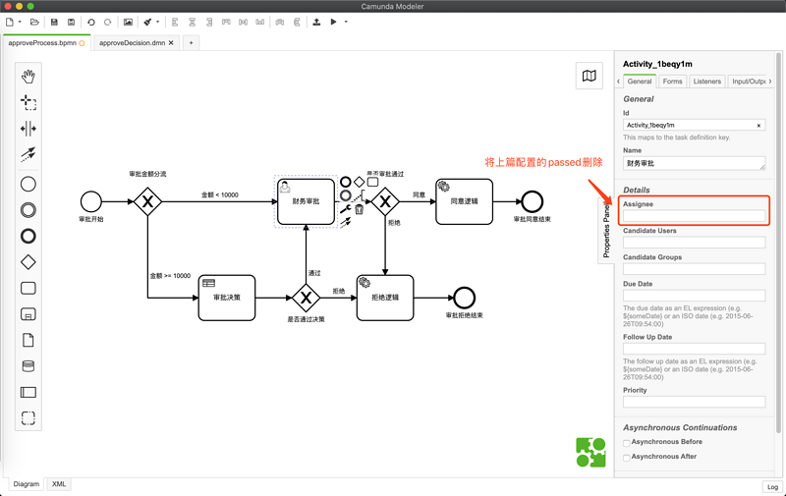Viewport: 786px width, 496px height.
Task: Toggle the Properties Panel side handle
Action: (x=606, y=230)
